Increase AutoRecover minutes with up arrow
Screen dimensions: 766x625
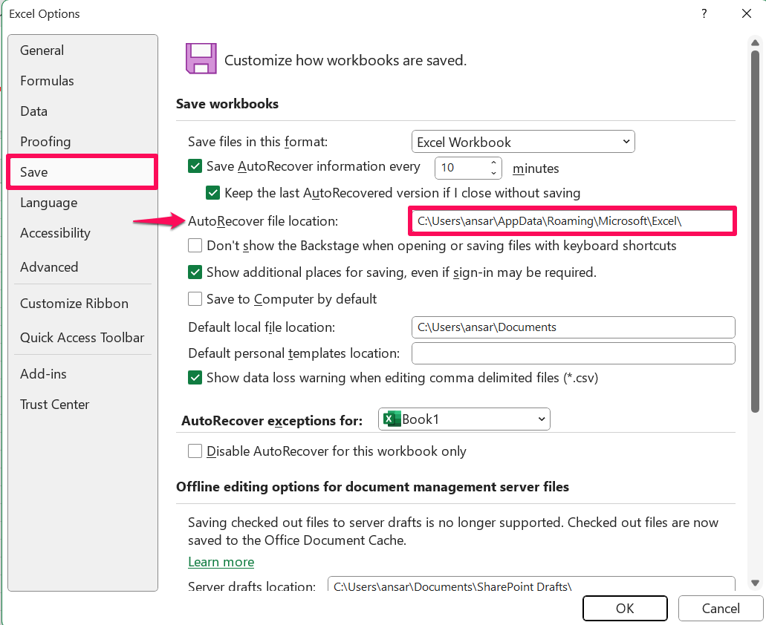point(493,163)
